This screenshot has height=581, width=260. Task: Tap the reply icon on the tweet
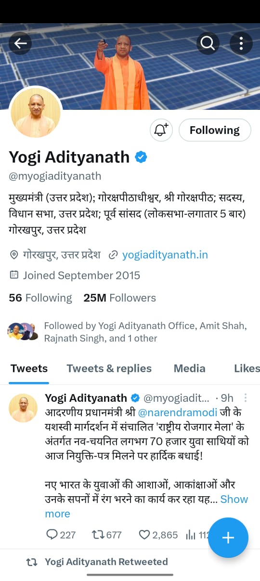(x=52, y=535)
